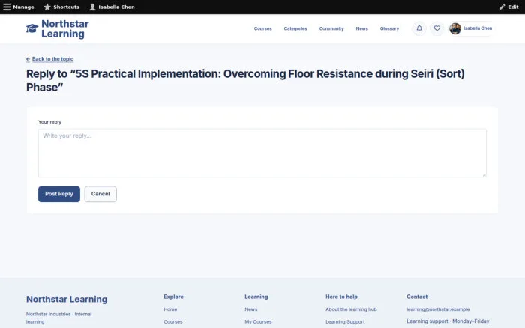Click the Explore footer heading

click(x=173, y=297)
